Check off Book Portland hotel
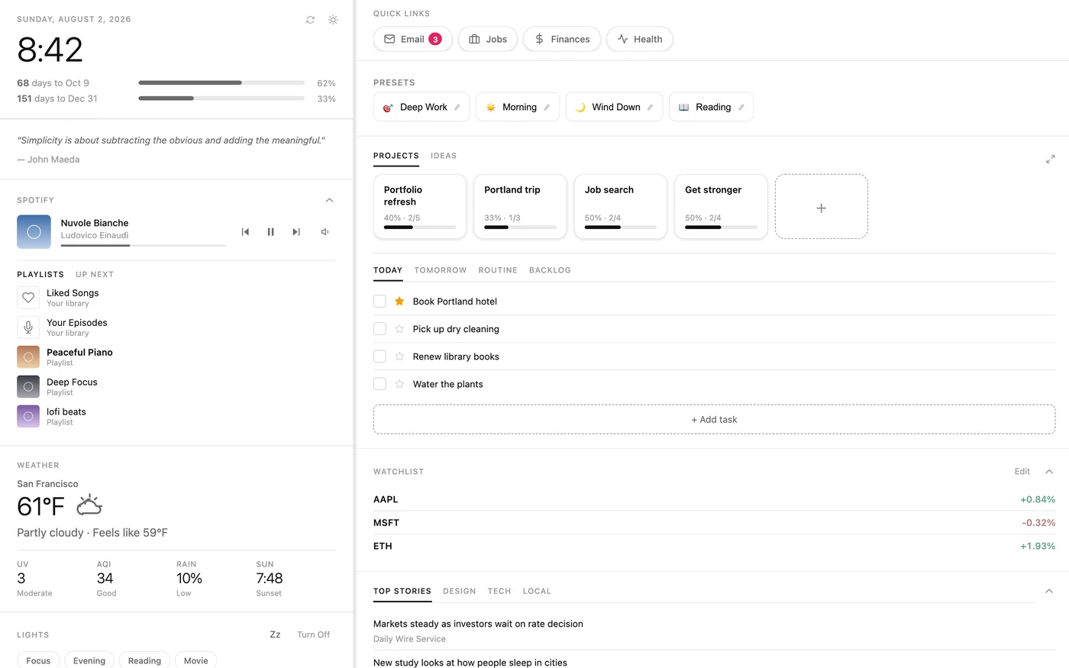 (379, 302)
